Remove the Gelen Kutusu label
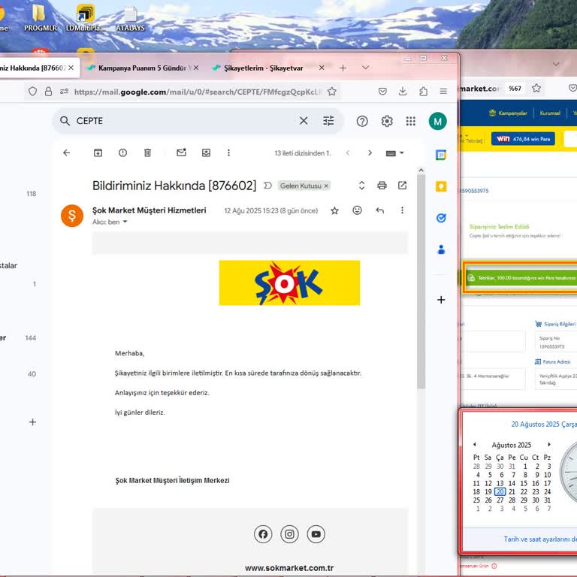 click(326, 186)
